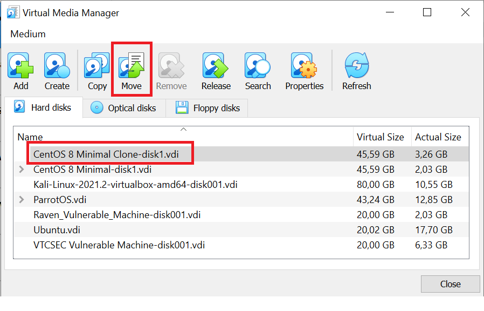Click the Name column sort arrow
The image size is (484, 311).
pyautogui.click(x=183, y=129)
